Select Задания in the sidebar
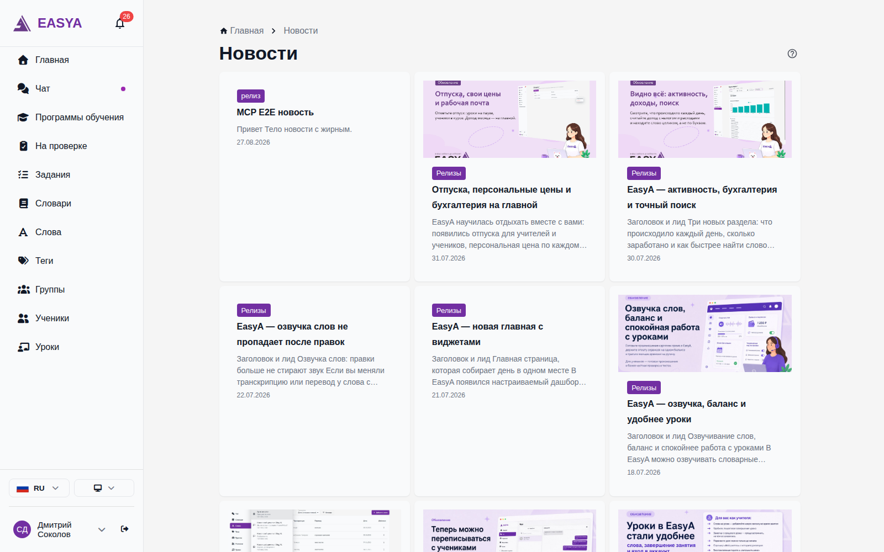 (x=52, y=174)
